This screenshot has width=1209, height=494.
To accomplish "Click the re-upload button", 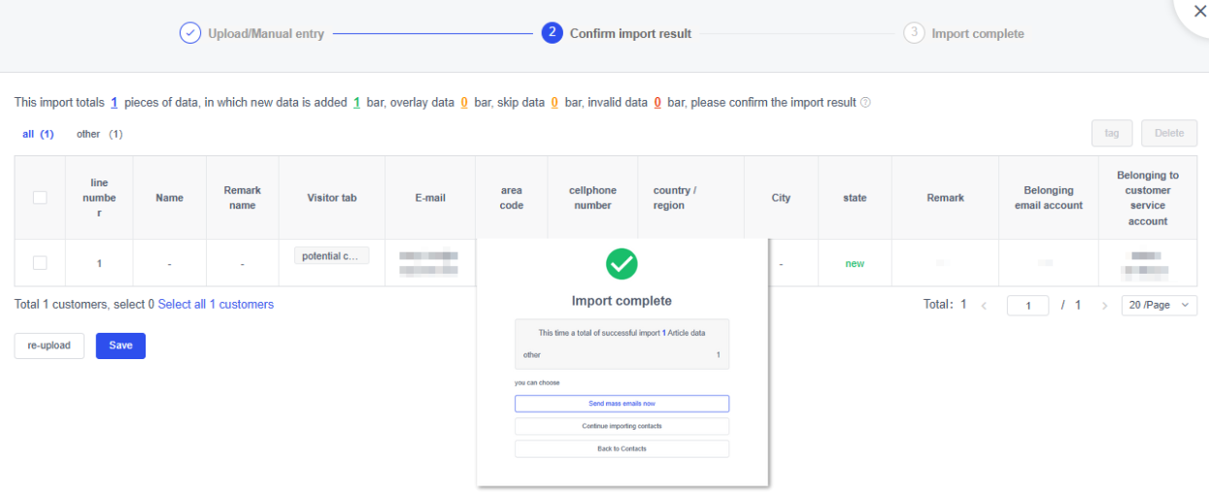I will click(49, 346).
